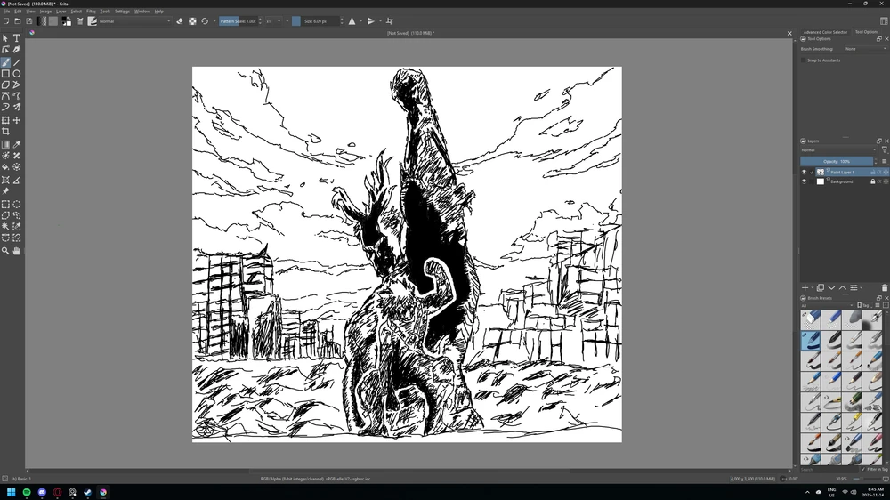Select the Gradient tool

click(x=5, y=145)
